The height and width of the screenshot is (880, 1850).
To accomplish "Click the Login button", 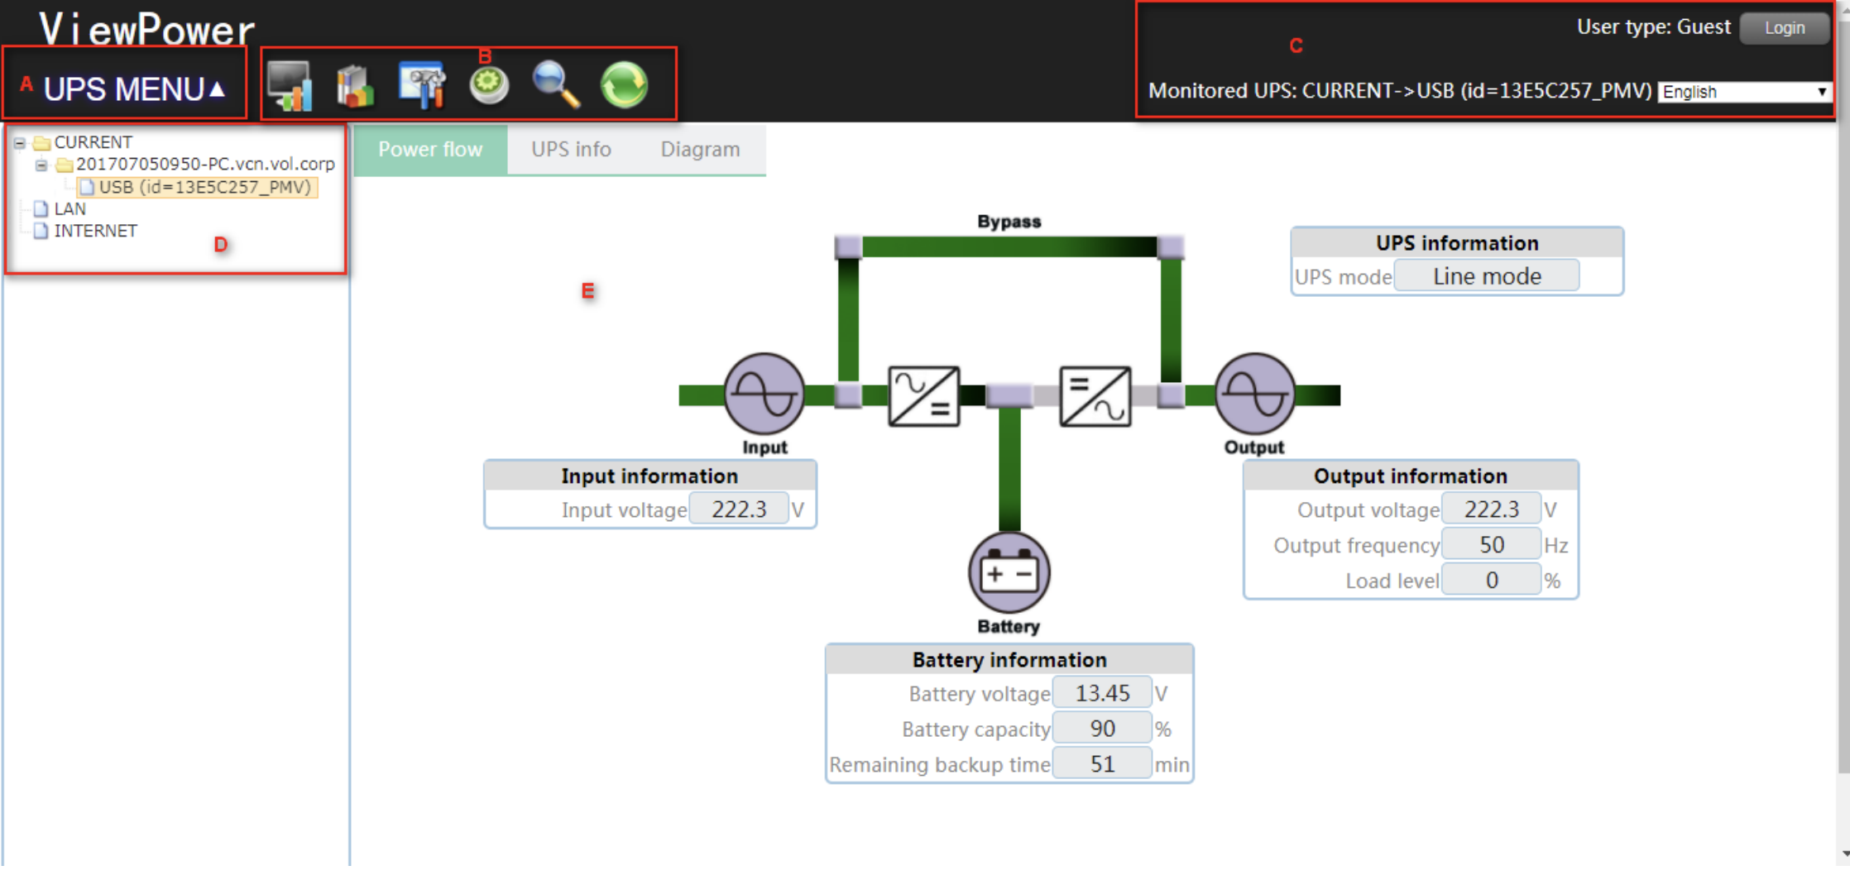I will tap(1784, 27).
